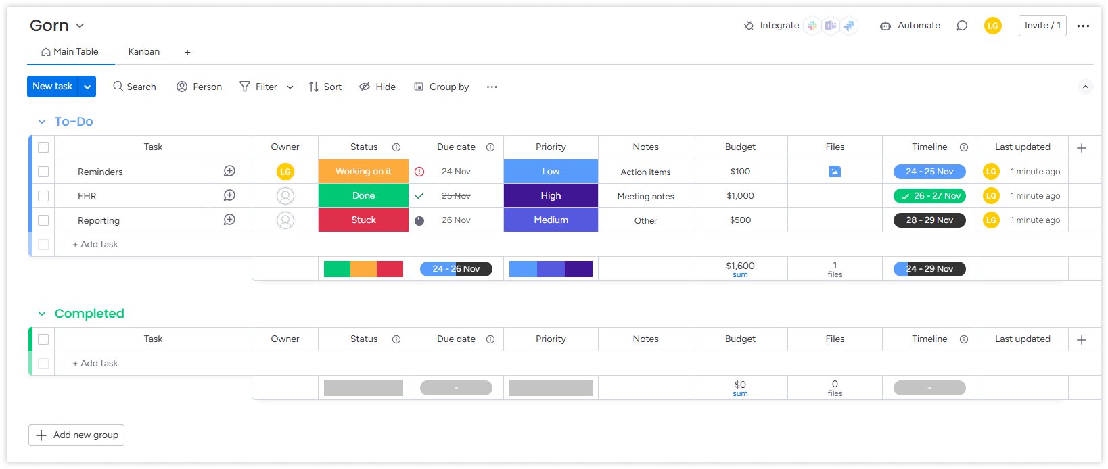Check the Reporting task checkbox
1108x469 pixels.
pyautogui.click(x=43, y=220)
